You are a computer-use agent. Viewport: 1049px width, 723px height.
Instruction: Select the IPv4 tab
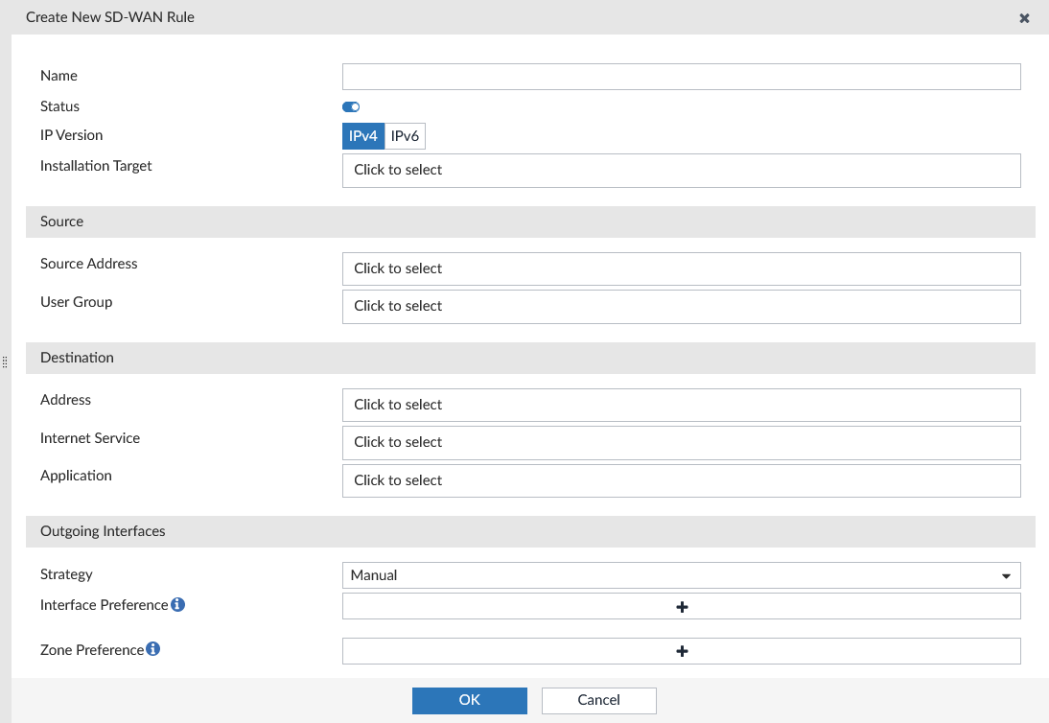pos(362,135)
